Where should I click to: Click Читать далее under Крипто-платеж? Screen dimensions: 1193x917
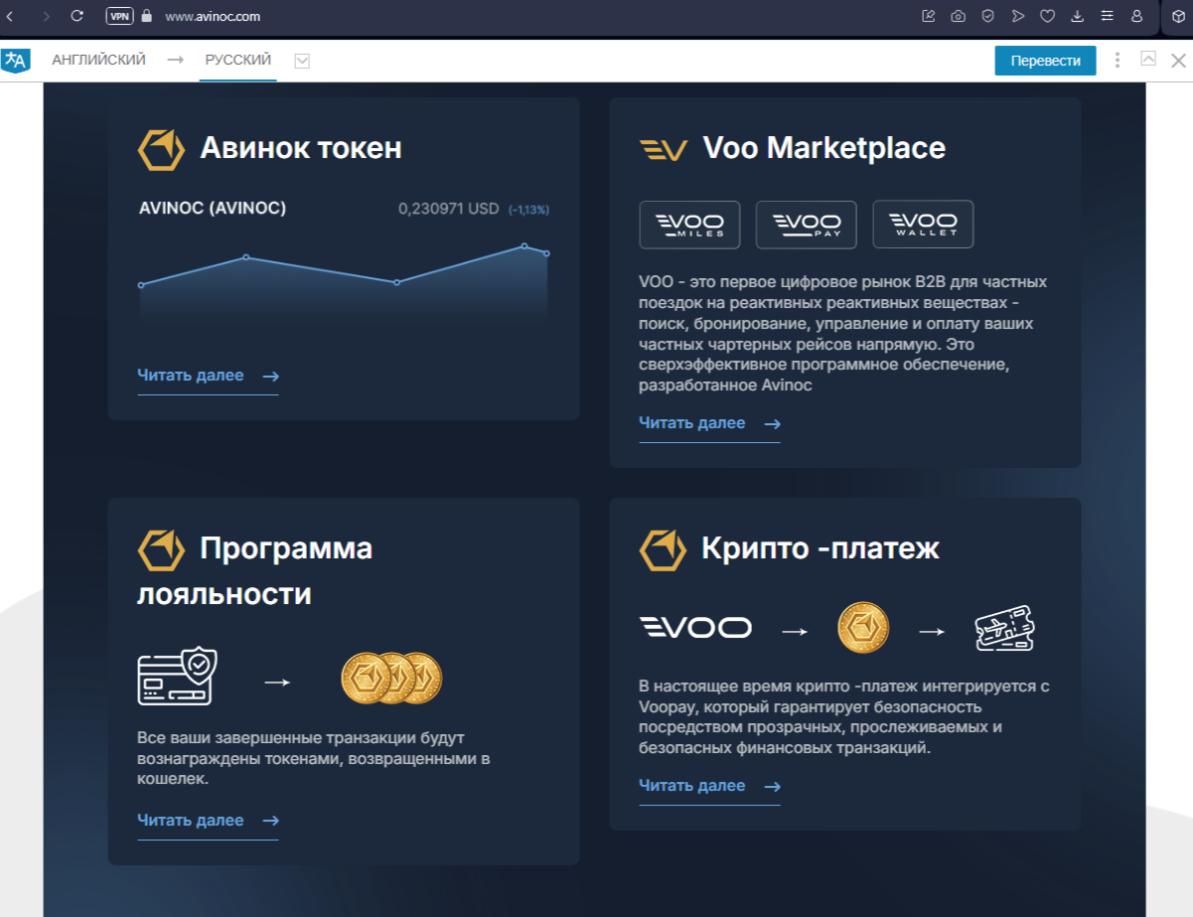click(709, 786)
